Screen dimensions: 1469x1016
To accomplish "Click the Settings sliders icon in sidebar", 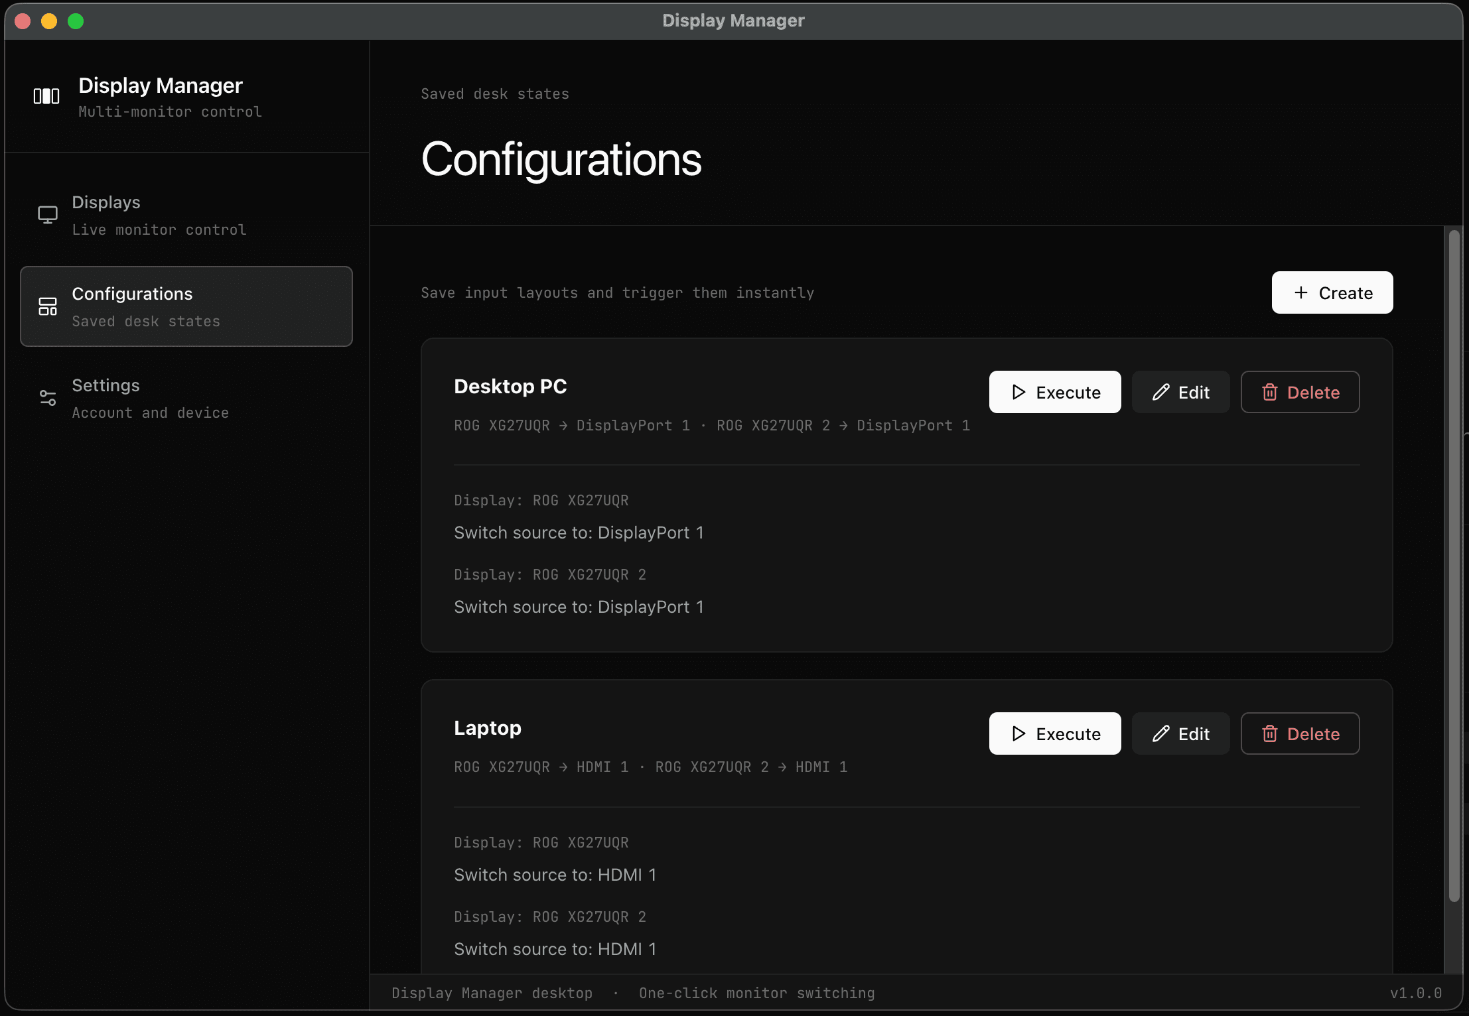I will pyautogui.click(x=48, y=398).
